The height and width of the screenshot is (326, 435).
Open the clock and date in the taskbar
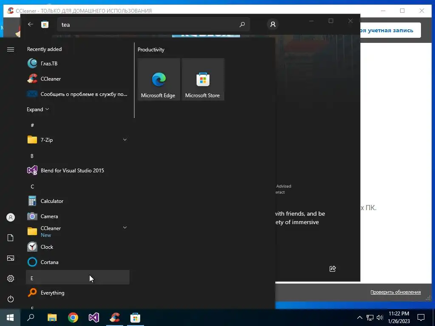click(398, 318)
